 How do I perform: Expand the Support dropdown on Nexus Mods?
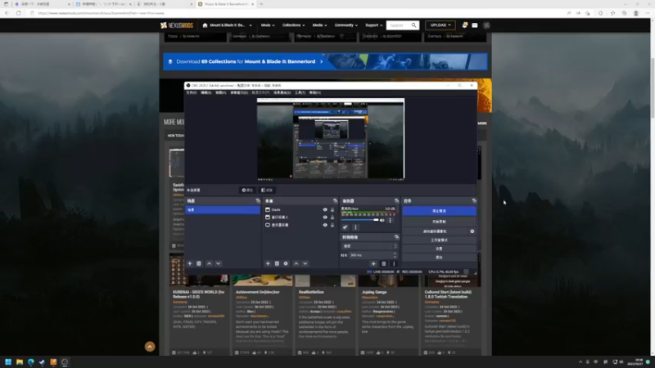(373, 25)
